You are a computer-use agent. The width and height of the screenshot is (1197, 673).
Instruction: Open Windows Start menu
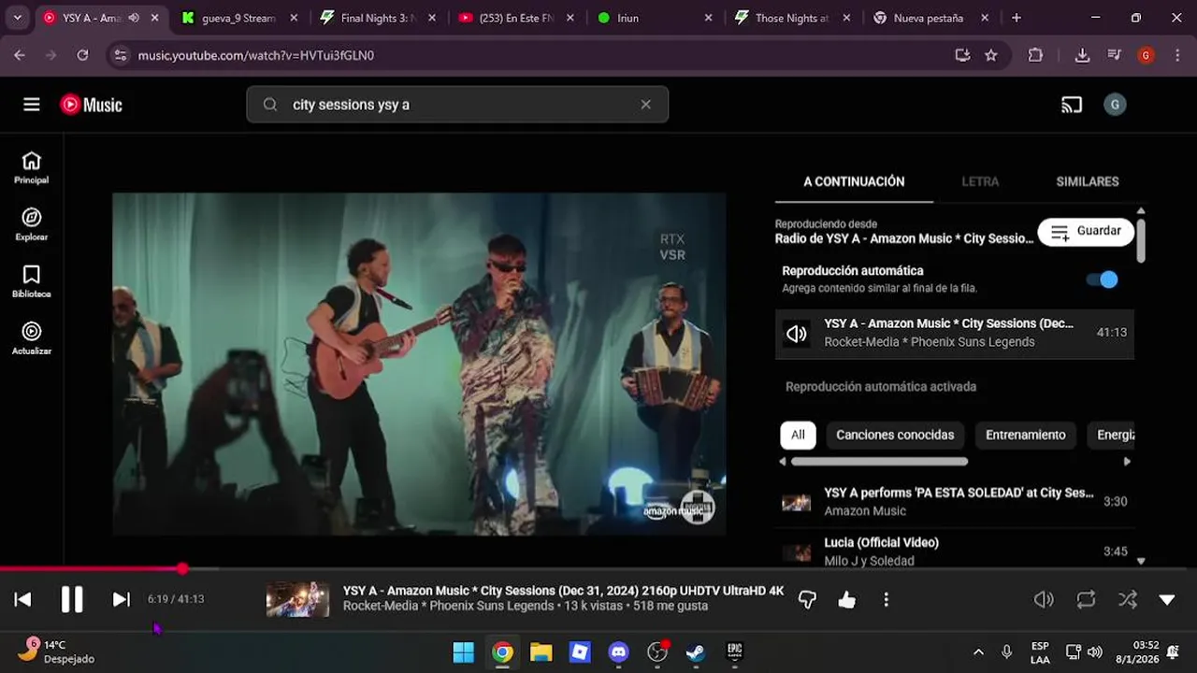(x=464, y=652)
